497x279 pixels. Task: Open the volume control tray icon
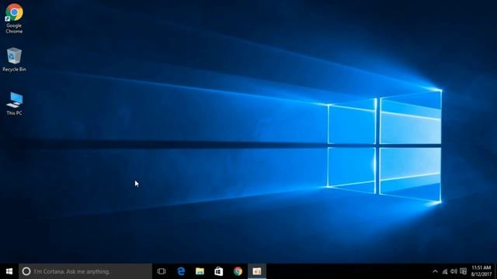454,271
